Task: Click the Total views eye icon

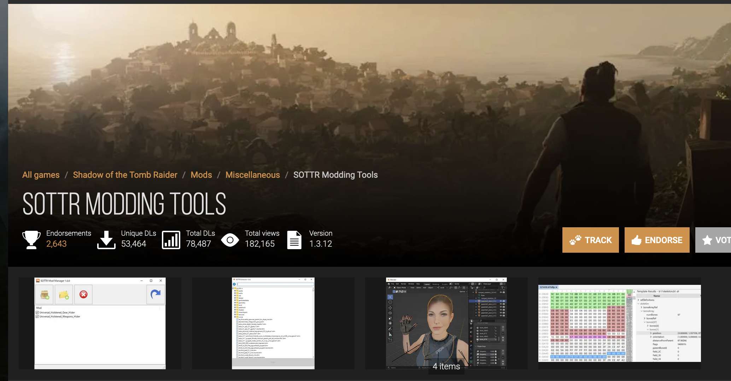Action: 230,240
